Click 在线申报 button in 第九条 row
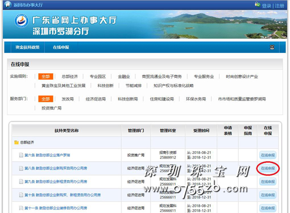 pos(268,182)
